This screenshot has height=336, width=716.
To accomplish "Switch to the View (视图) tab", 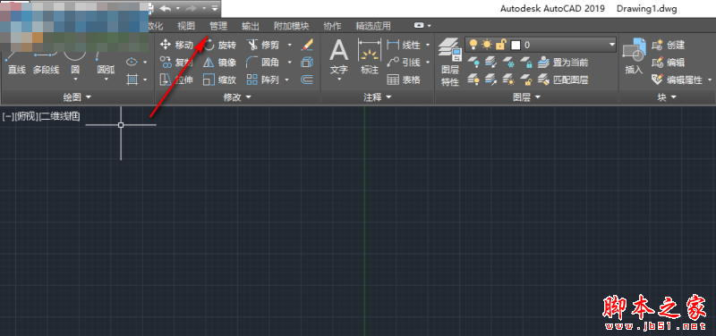I will point(186,26).
